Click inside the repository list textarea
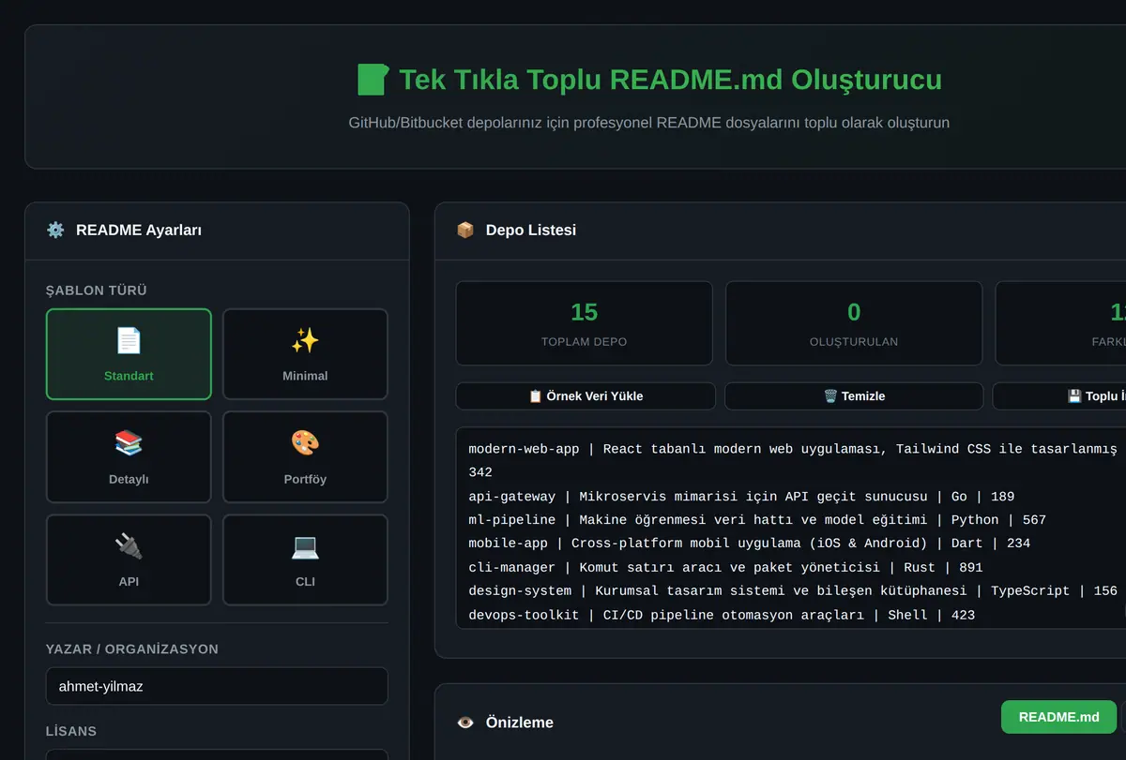The height and width of the screenshot is (760, 1126). point(791,529)
